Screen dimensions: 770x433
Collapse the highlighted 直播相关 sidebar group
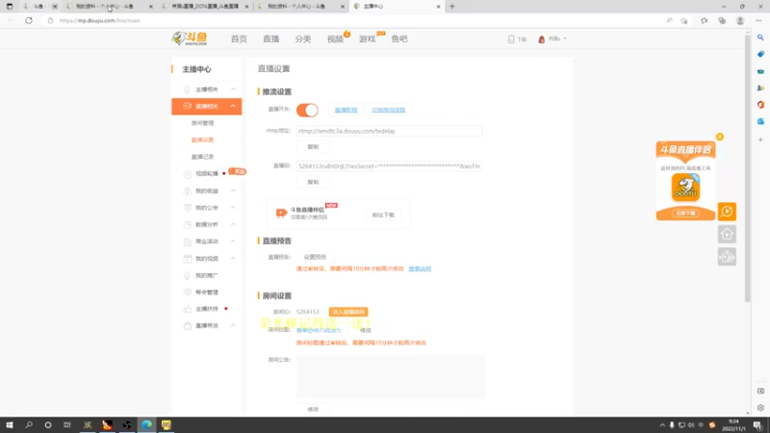coord(207,106)
